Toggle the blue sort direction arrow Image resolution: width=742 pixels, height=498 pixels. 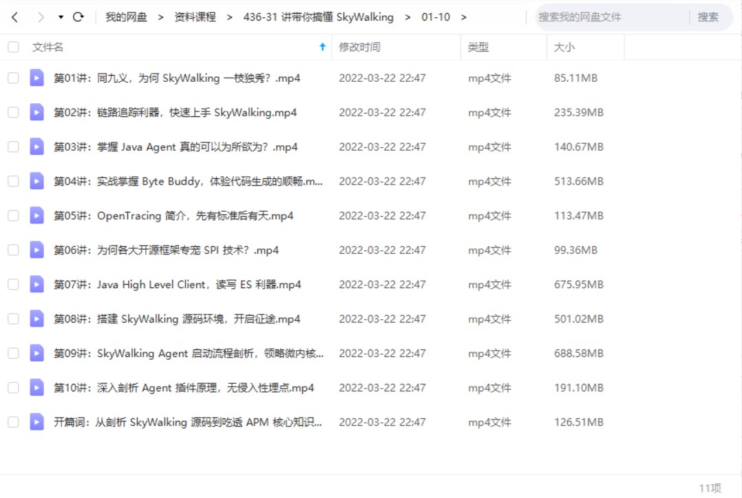point(323,47)
